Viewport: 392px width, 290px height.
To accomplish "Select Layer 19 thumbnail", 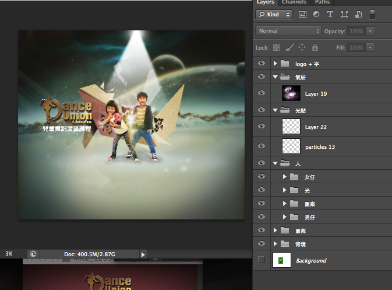I will tap(291, 93).
